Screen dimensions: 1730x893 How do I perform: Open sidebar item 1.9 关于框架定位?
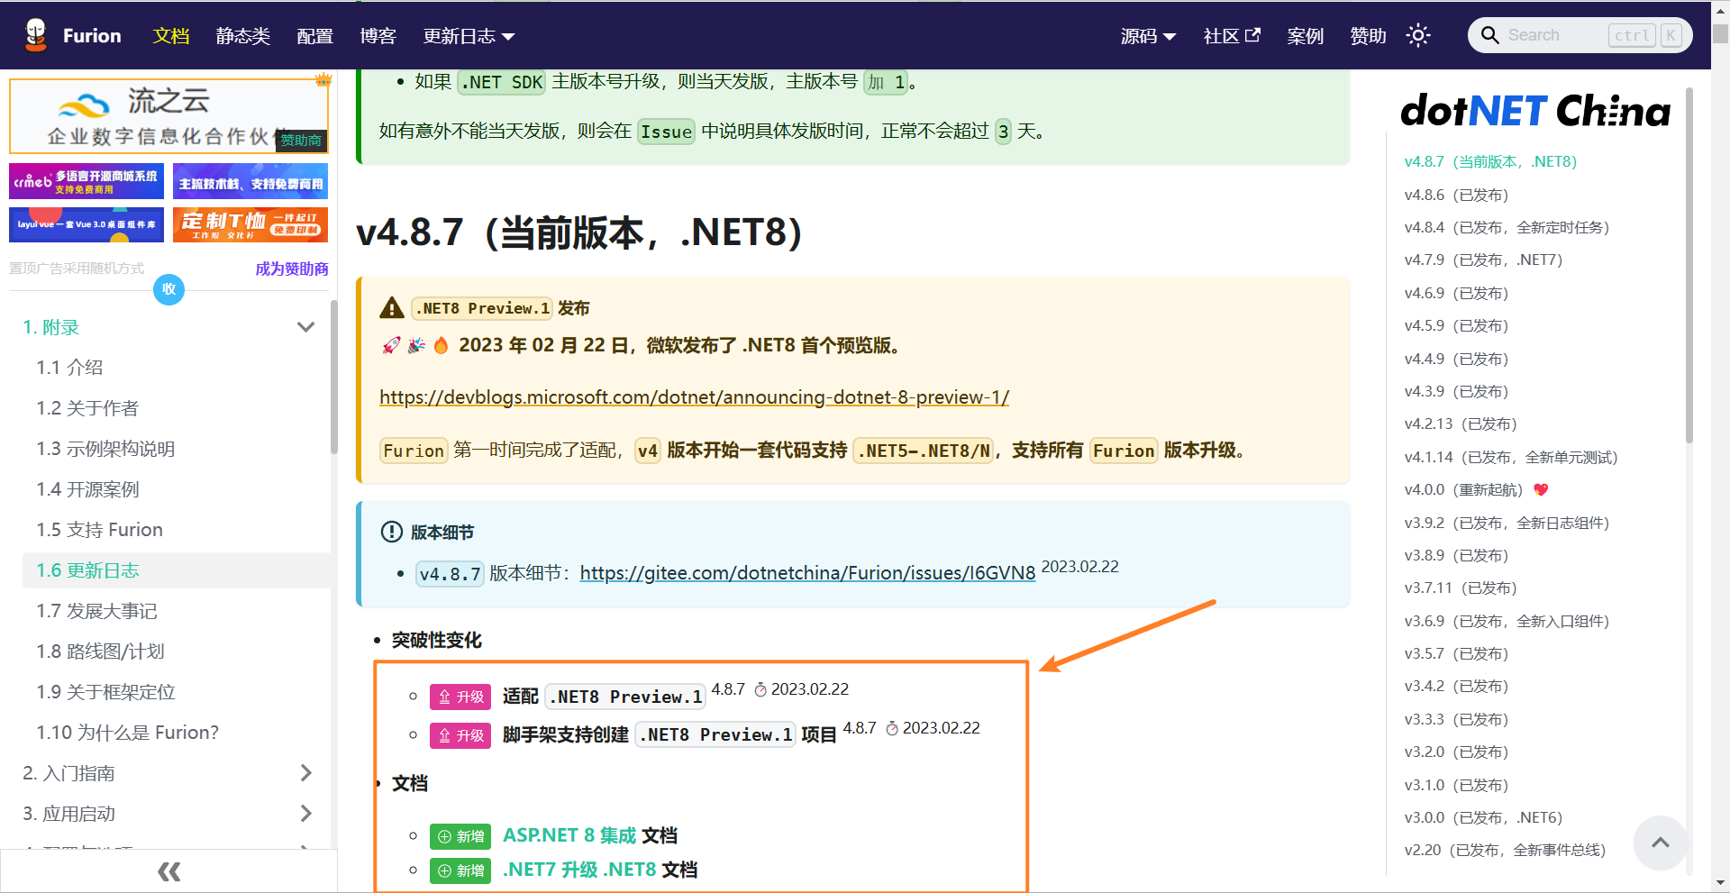105,692
